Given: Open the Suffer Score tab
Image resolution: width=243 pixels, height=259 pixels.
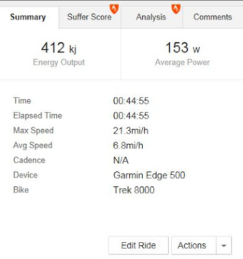Looking at the screenshot, I should 90,17.
